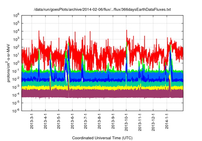
Task: Click the 10^0 y-axis tick label
Action: point(16,63)
